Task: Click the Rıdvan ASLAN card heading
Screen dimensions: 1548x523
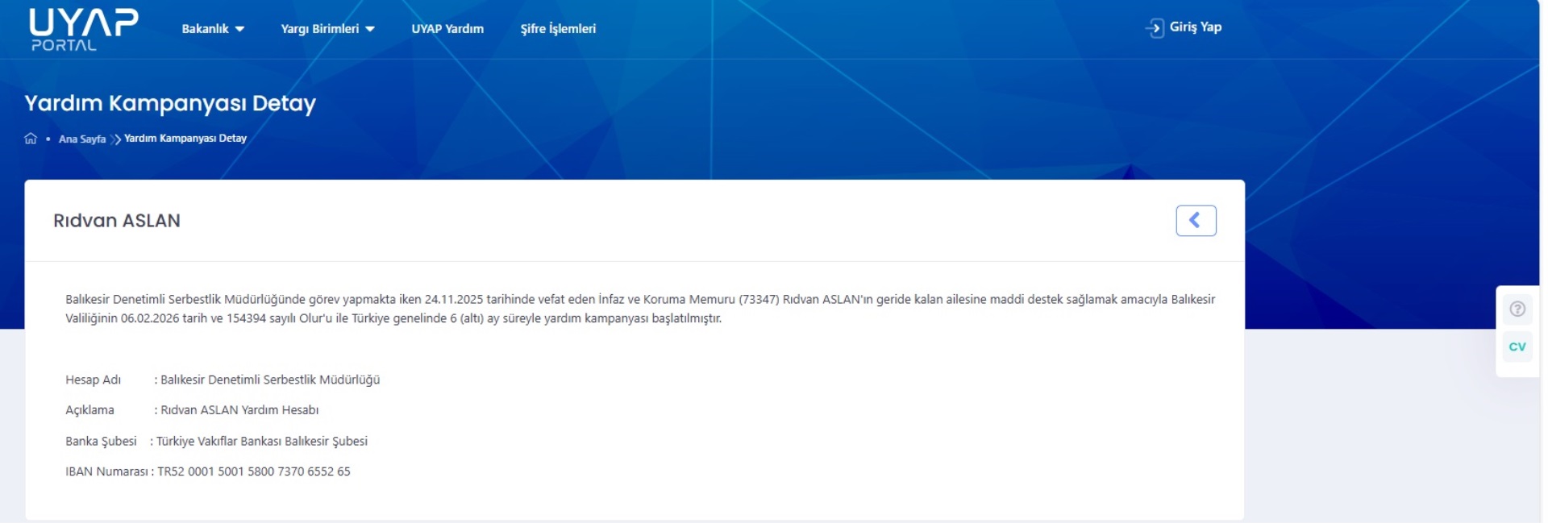Action: (x=117, y=221)
